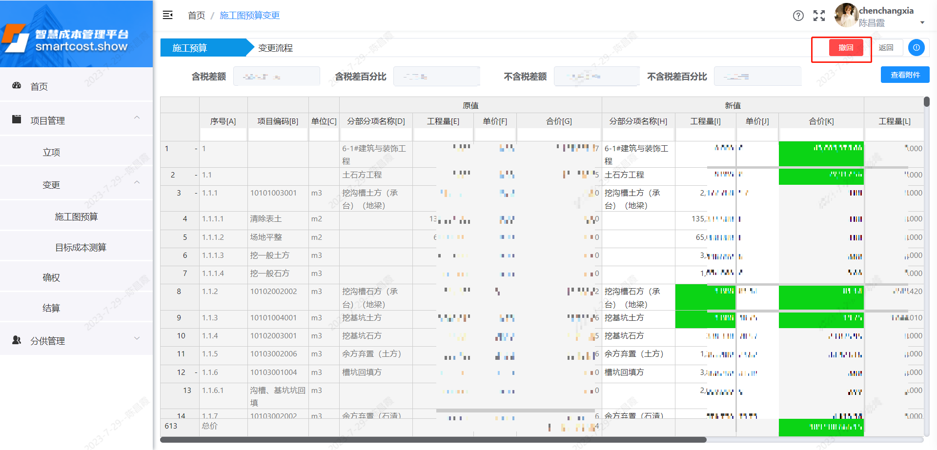Select the dashboard icon next to 首页
937x450 pixels.
[17, 86]
